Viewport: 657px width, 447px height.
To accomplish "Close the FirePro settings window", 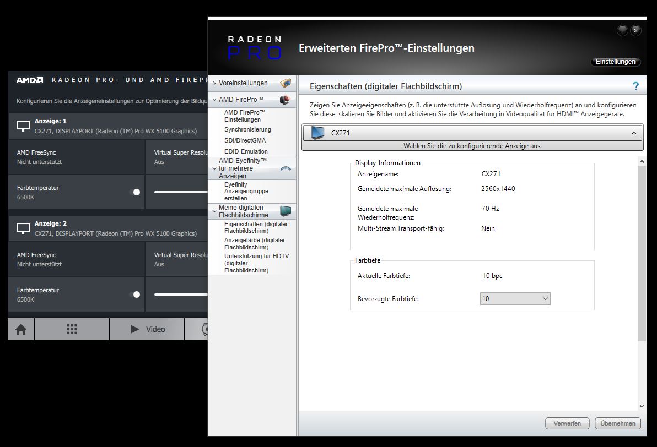I will coord(636,30).
